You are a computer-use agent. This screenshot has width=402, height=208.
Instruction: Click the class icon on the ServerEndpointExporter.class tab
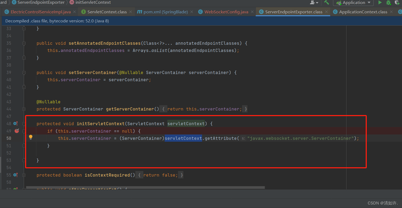pos(261,12)
